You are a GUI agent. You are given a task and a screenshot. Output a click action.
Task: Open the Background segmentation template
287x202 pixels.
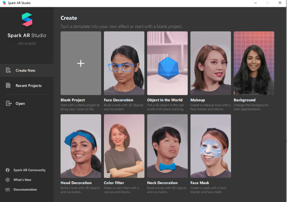(x=254, y=63)
